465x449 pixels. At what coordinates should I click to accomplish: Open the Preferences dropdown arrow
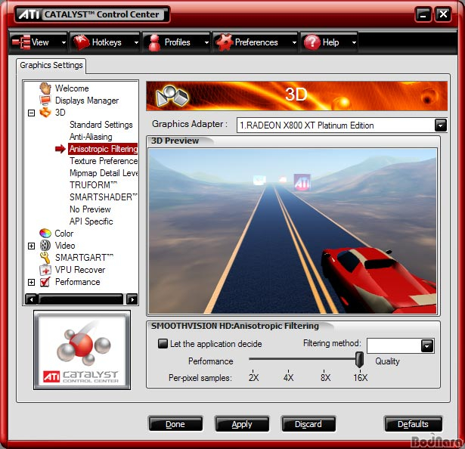click(x=294, y=42)
